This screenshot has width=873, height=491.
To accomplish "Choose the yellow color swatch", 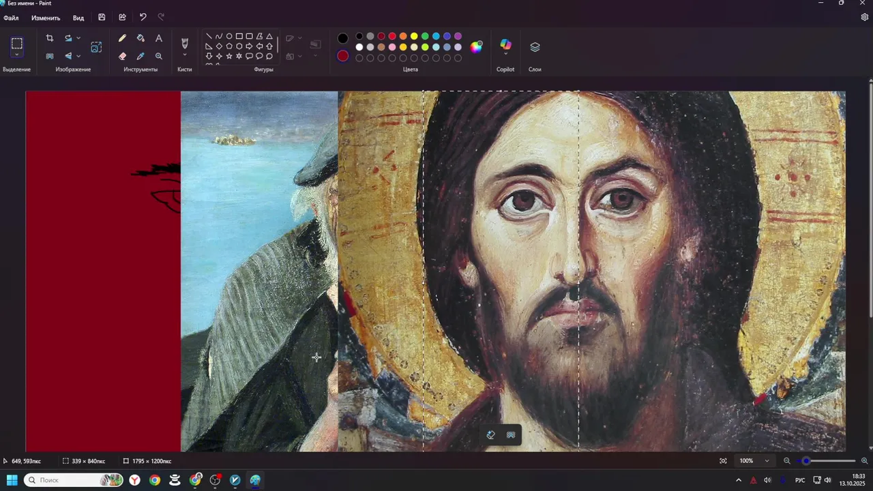I will coord(414,36).
